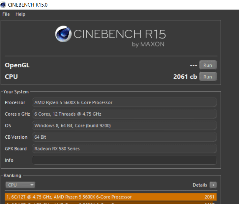Expand ranking Details with arrow button
The height and width of the screenshot is (204, 239).
[213, 185]
